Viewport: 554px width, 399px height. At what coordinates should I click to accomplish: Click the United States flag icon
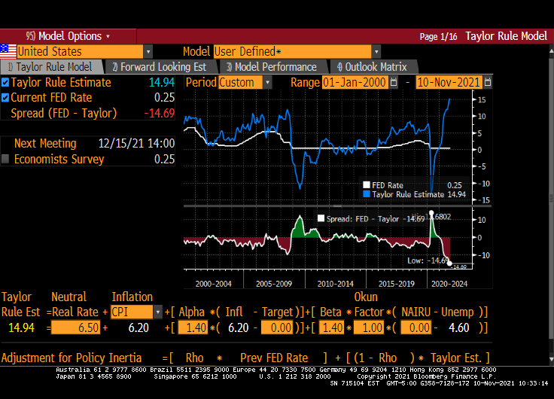[x=8, y=51]
